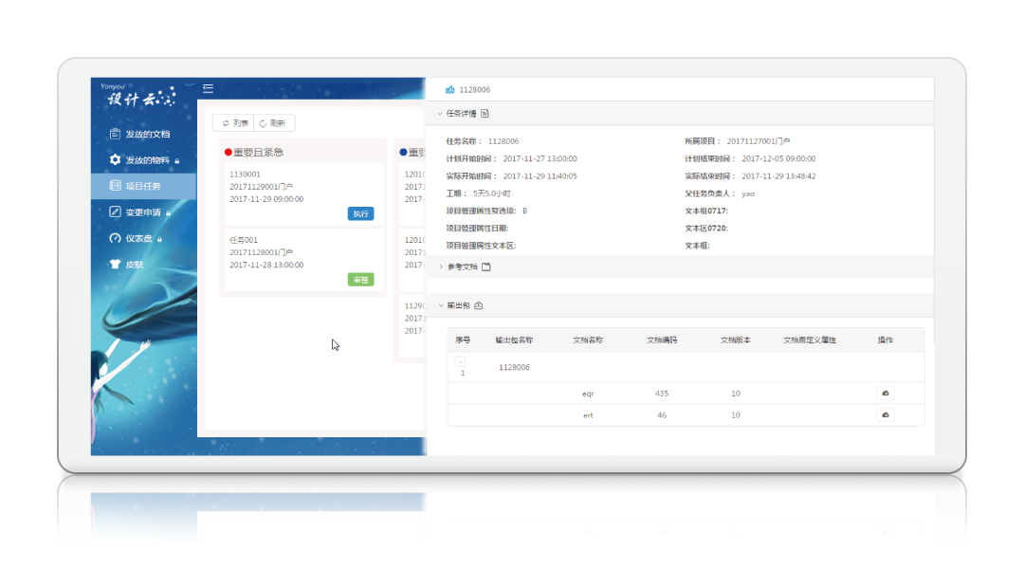Download the eqr document via cloud icon
Screen dimensions: 1024x588
coord(885,394)
